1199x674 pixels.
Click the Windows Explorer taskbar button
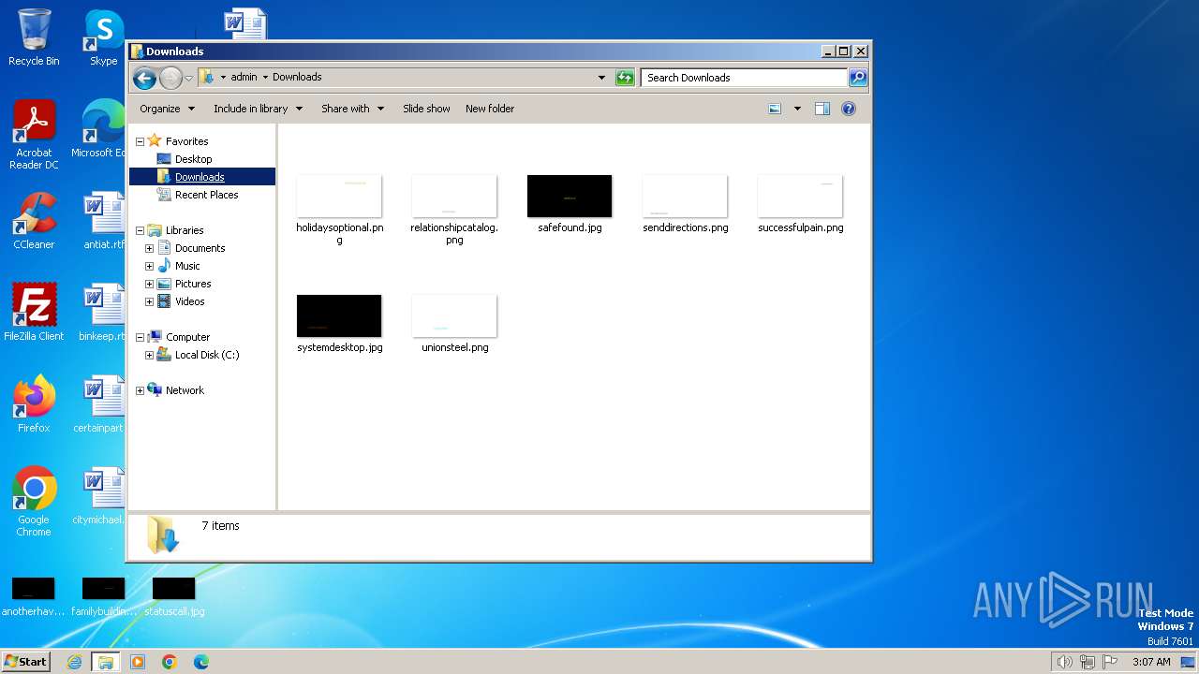(x=105, y=662)
